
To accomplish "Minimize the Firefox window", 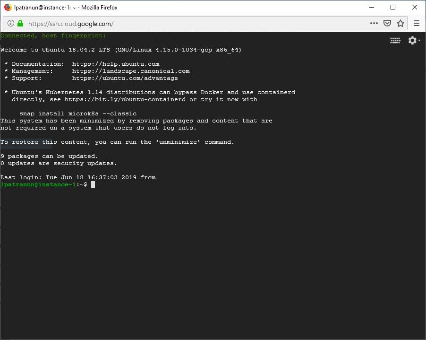I will tap(372, 8).
